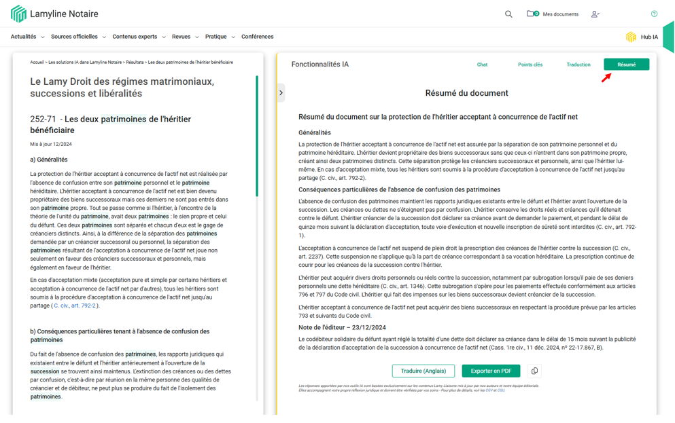Select the Points clés tab
The width and height of the screenshot is (675, 423).
pos(530,65)
